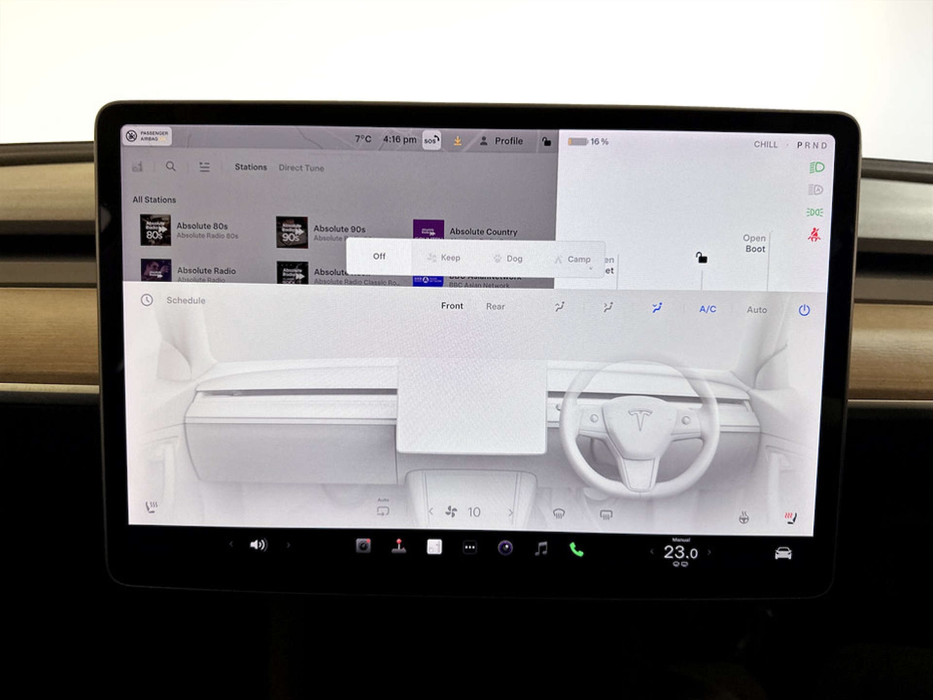This screenshot has width=933, height=700.
Task: Tap Open Boot to open the trunk
Action: [x=754, y=243]
